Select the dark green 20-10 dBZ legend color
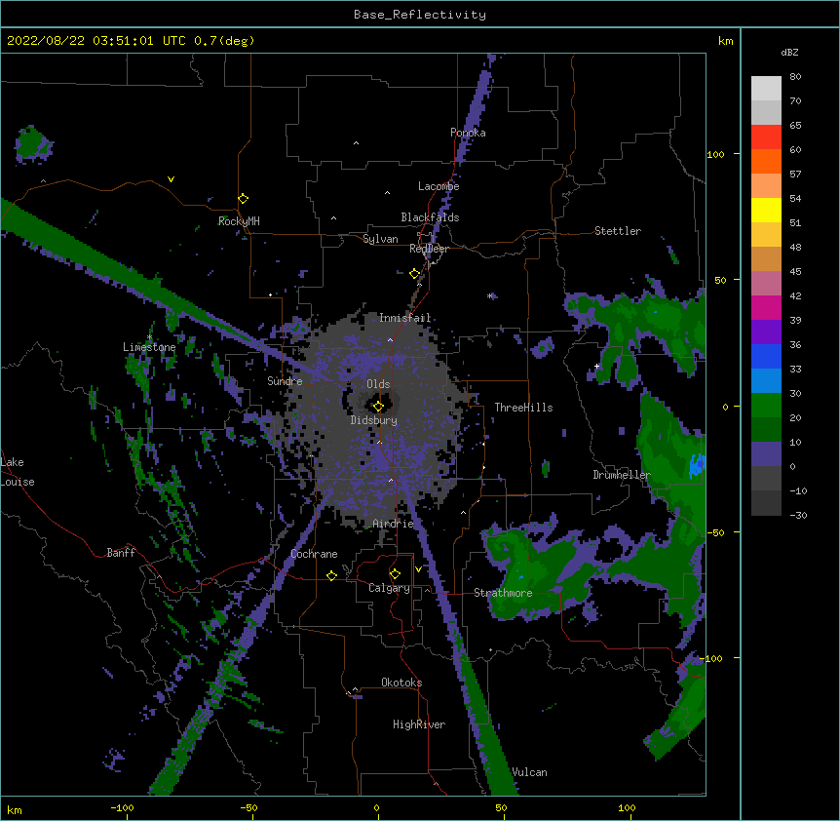 [x=766, y=429]
